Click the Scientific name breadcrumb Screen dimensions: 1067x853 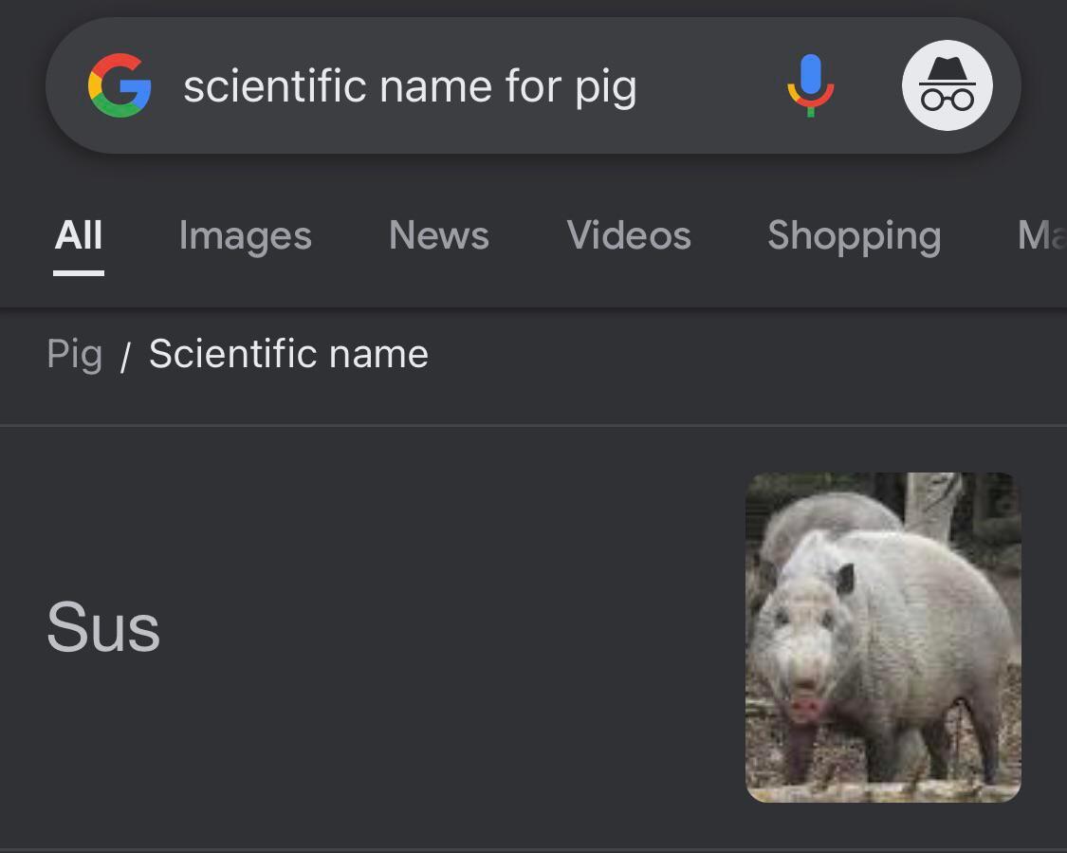288,354
